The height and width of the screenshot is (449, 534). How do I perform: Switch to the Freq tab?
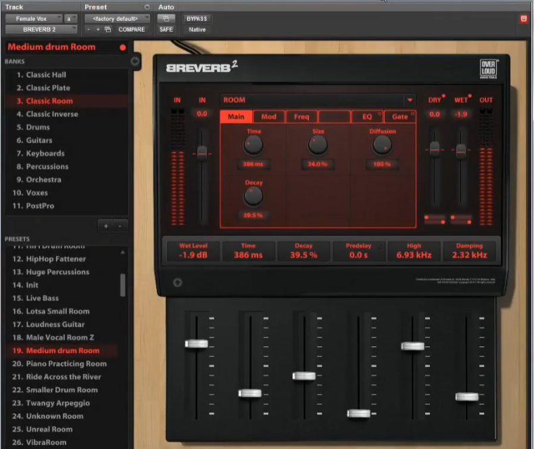click(301, 117)
